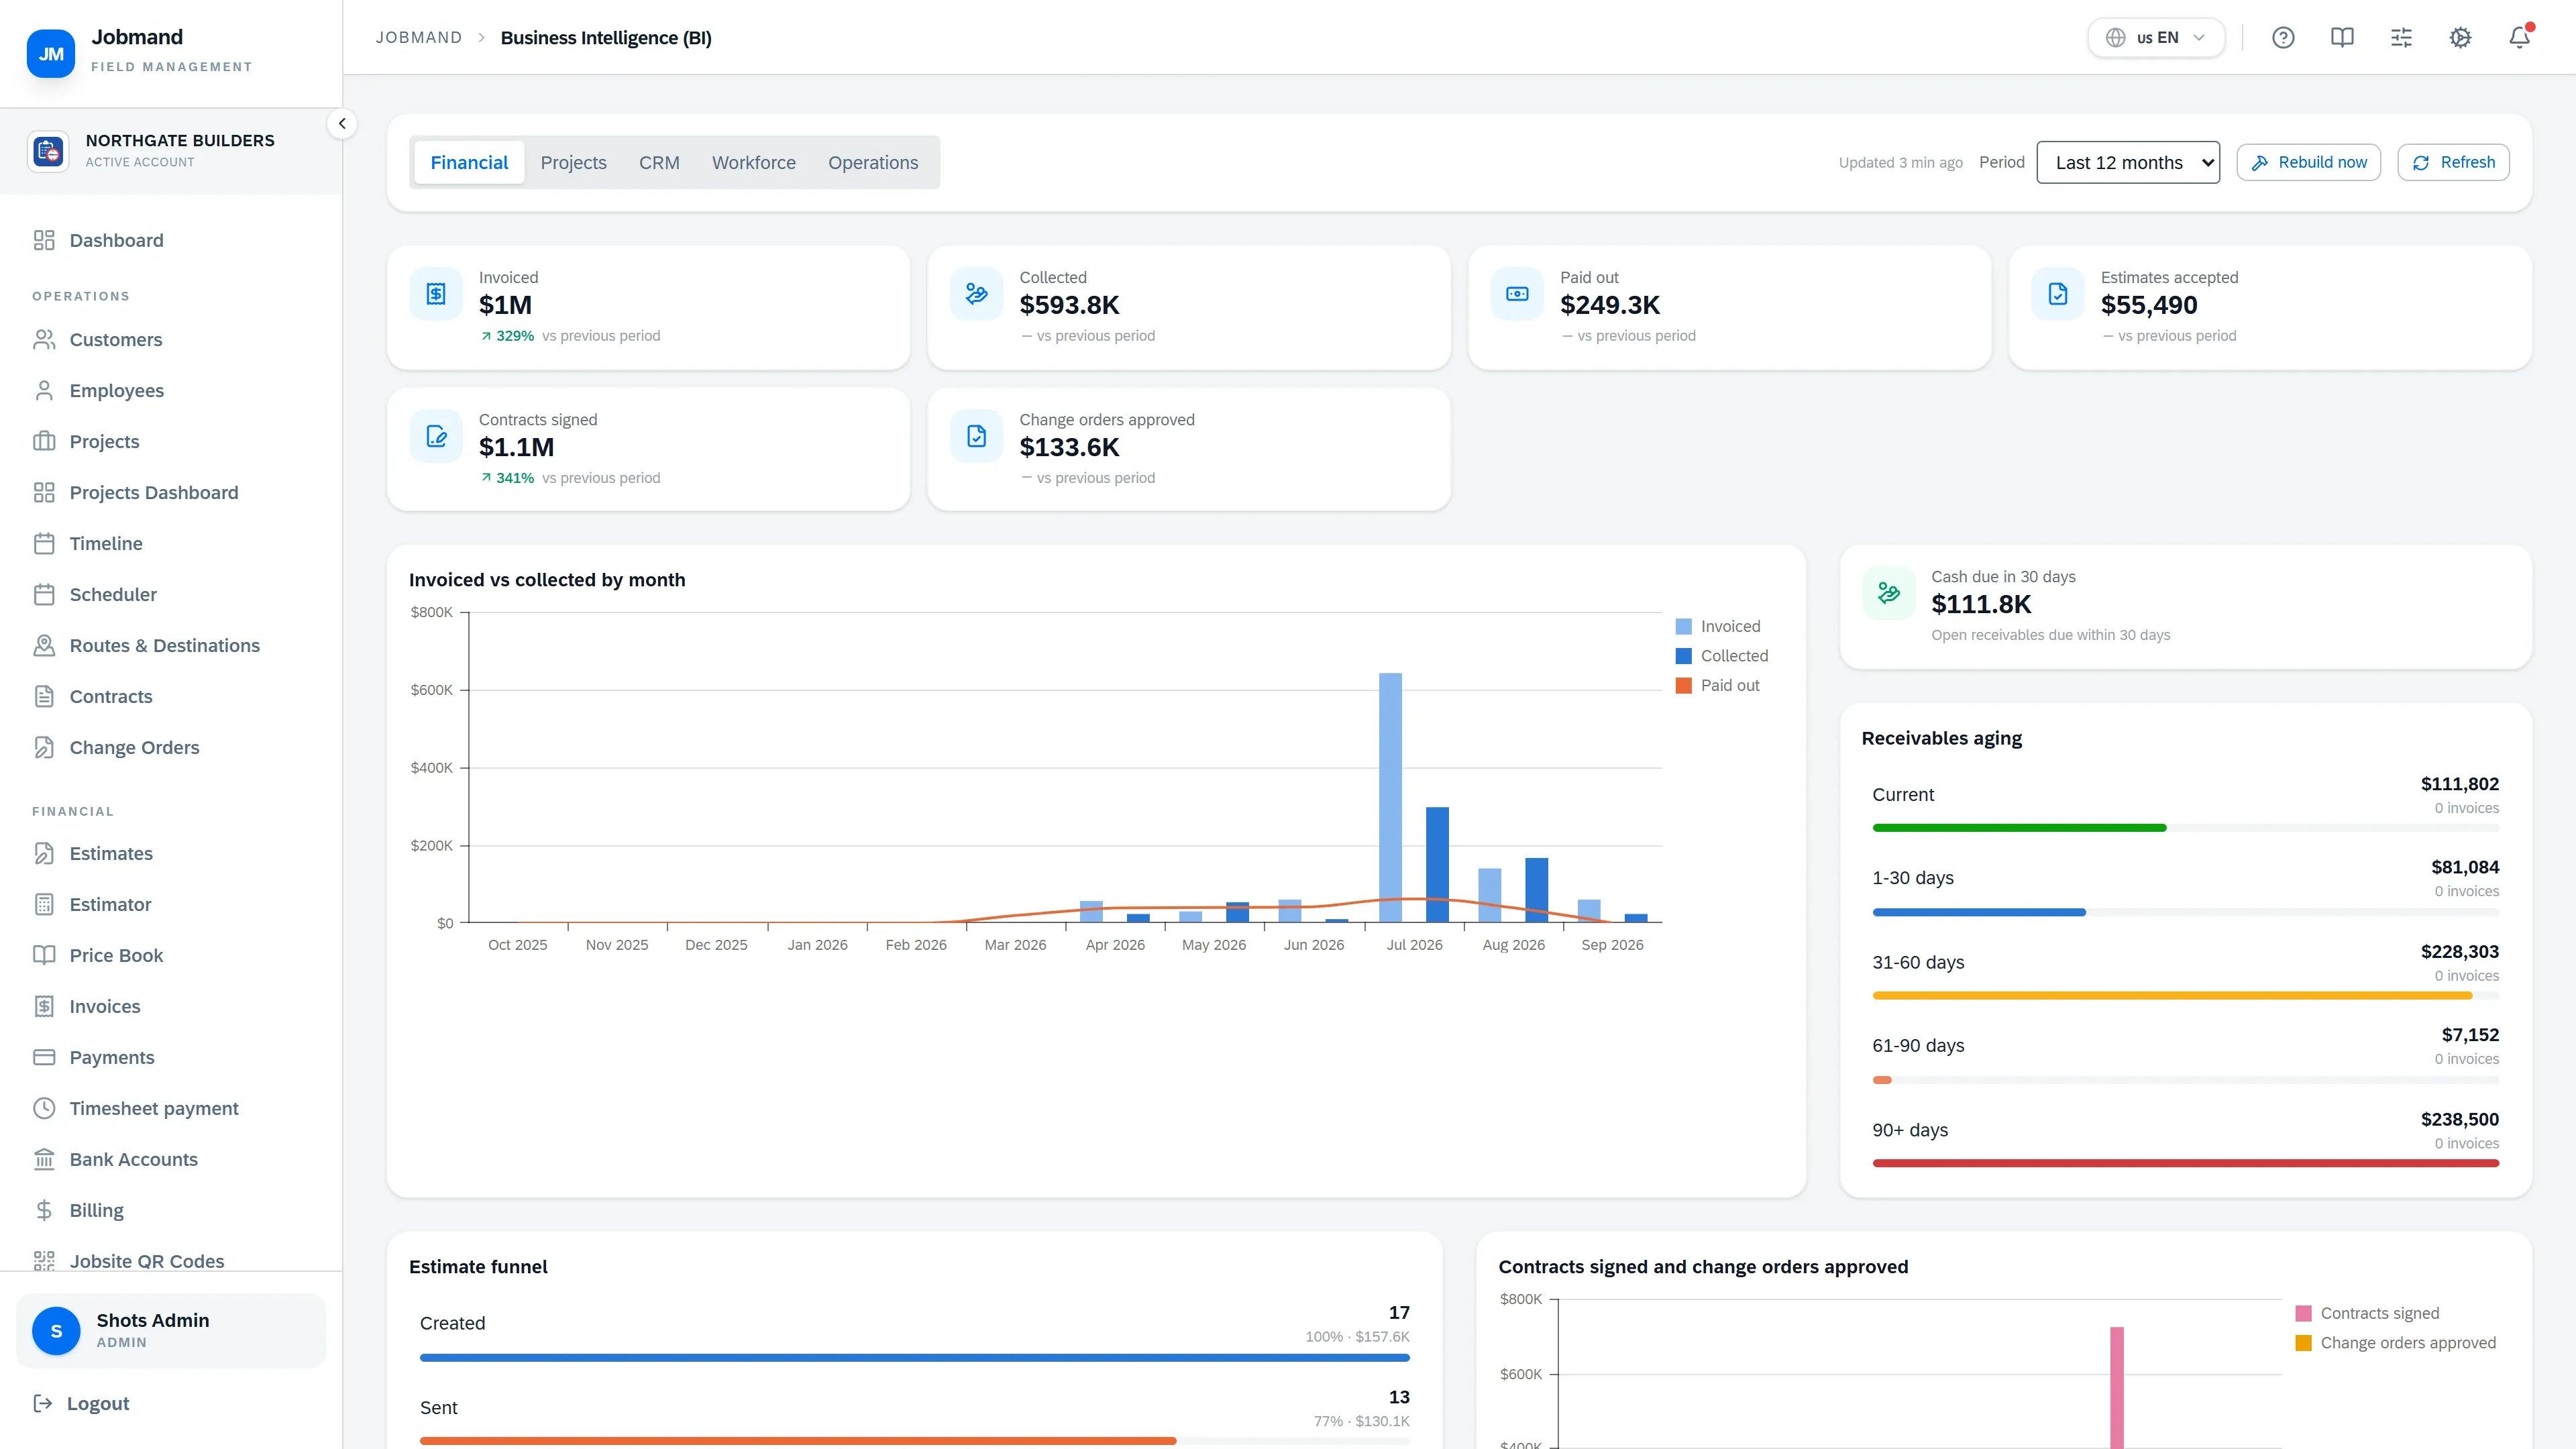Click the Paid out card icon
2576x1449 pixels.
(1517, 294)
